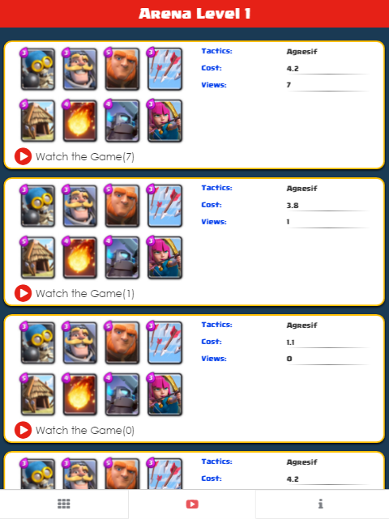Tap the red play icon beside Watch the Game(1)
The image size is (389, 519).
click(23, 293)
